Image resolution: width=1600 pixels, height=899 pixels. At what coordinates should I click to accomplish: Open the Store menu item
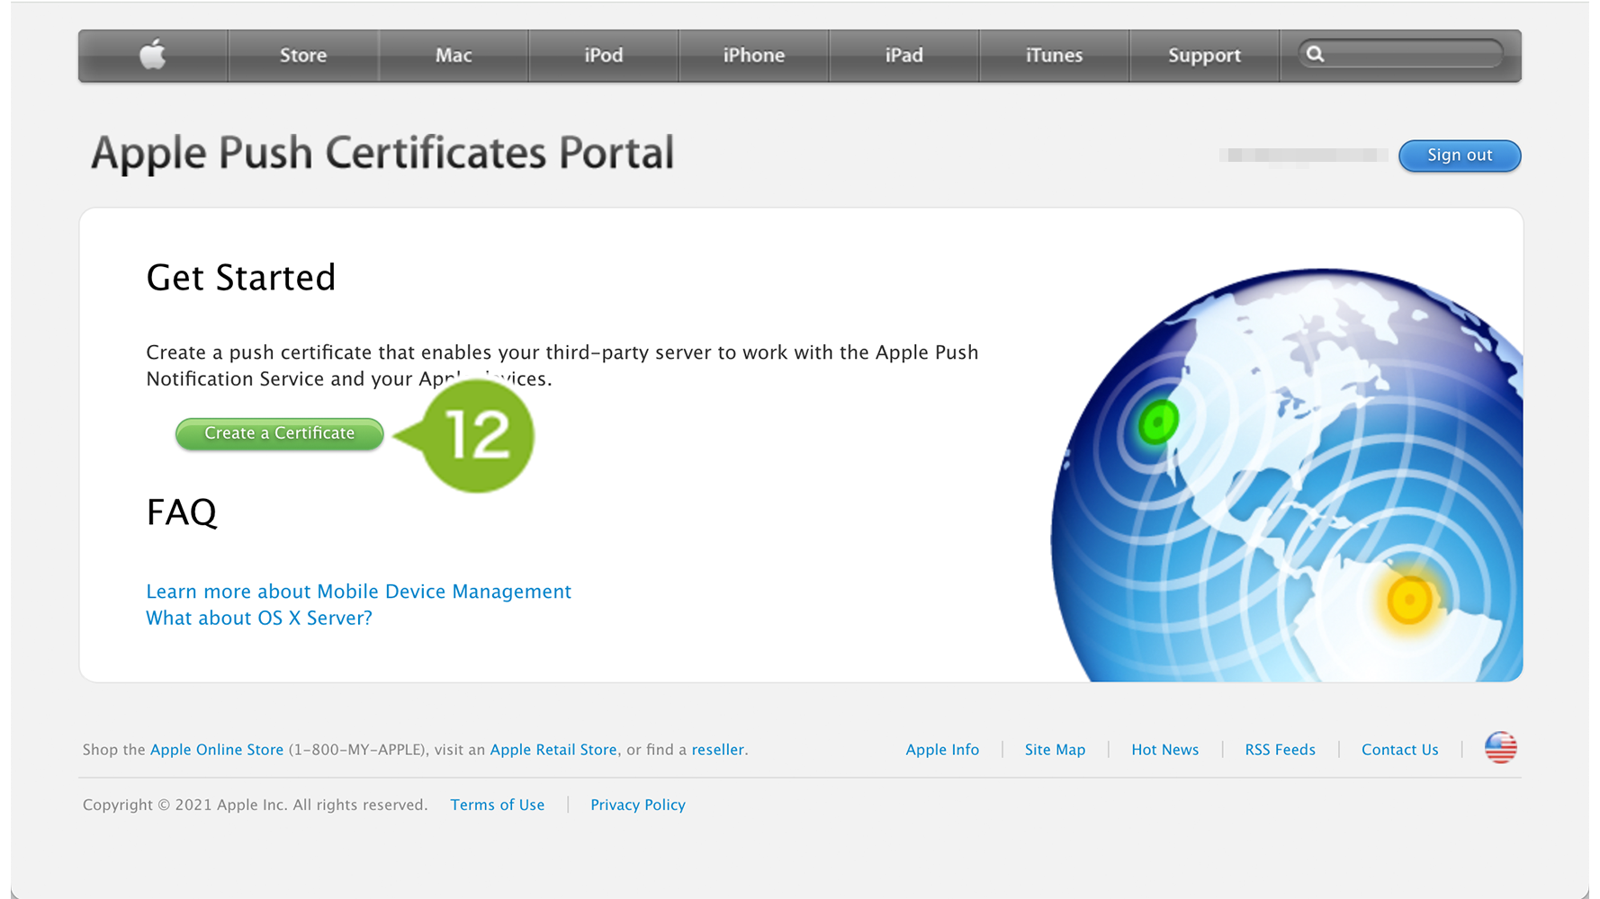(x=303, y=56)
